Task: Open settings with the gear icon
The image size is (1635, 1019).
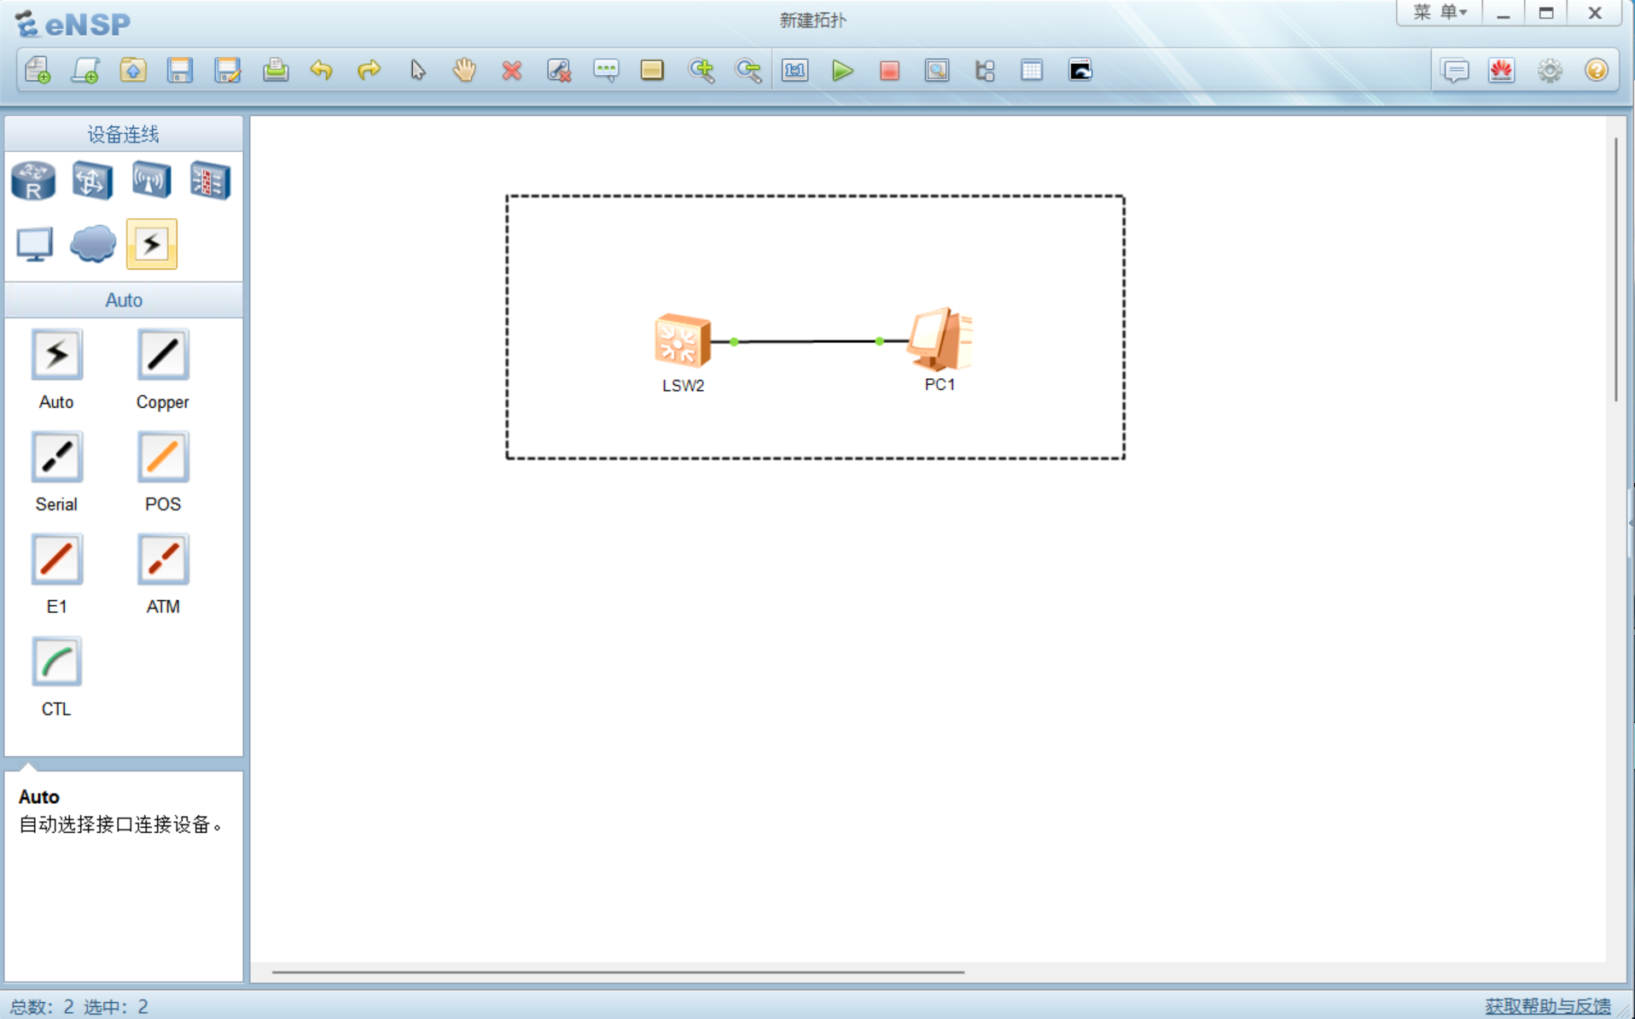Action: coord(1550,70)
